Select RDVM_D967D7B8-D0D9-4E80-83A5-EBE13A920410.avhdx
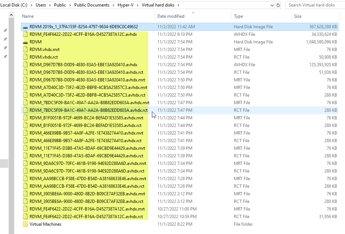The height and width of the screenshot is (234, 345). pyautogui.click(x=83, y=65)
